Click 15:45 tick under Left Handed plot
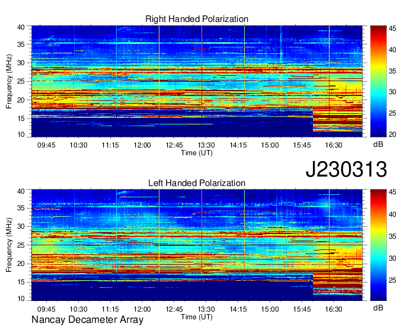The height and width of the screenshot is (327, 403). tap(302, 309)
